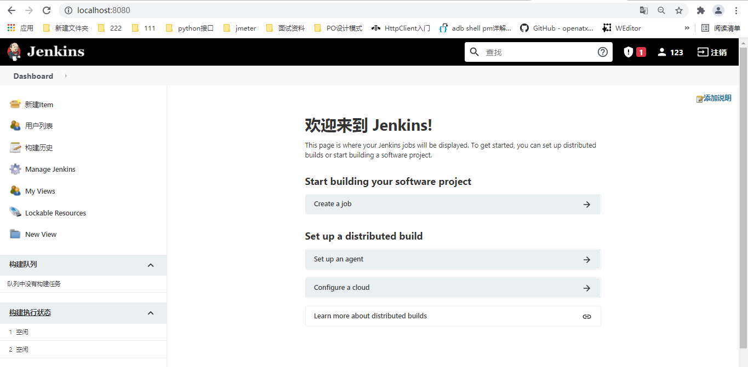
Task: Click the Configure a cloud button
Action: 453,288
